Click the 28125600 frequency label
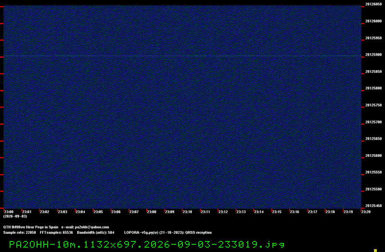 tap(373, 156)
